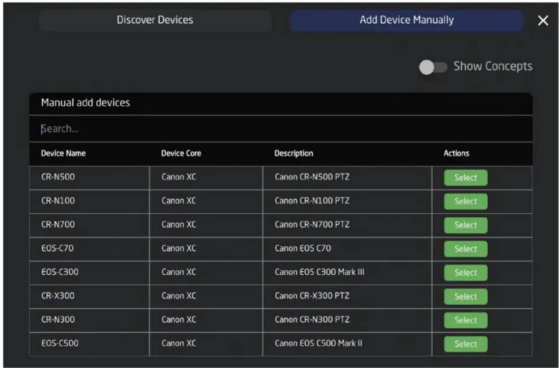Click Canon XC in the CR-N500 row
559x368 pixels.
coord(178,178)
